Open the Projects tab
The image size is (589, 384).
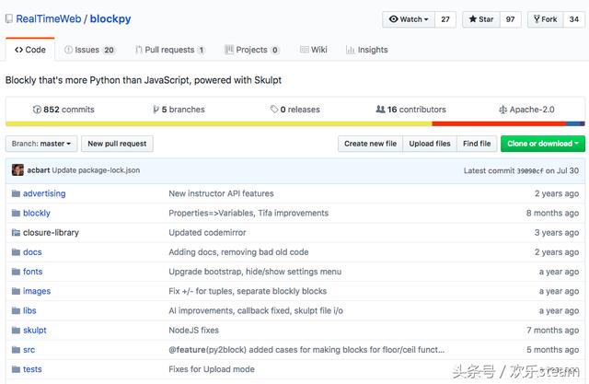(x=251, y=50)
